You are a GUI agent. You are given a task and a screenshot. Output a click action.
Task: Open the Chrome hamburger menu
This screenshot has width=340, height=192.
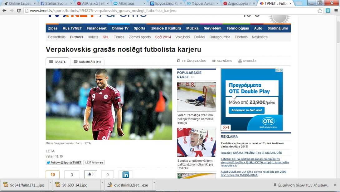coord(336,11)
